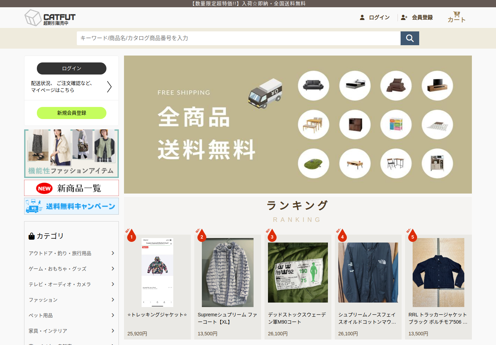This screenshot has height=345, width=496.
Task: Click the colorful storage drawers circle icon
Action: click(396, 125)
